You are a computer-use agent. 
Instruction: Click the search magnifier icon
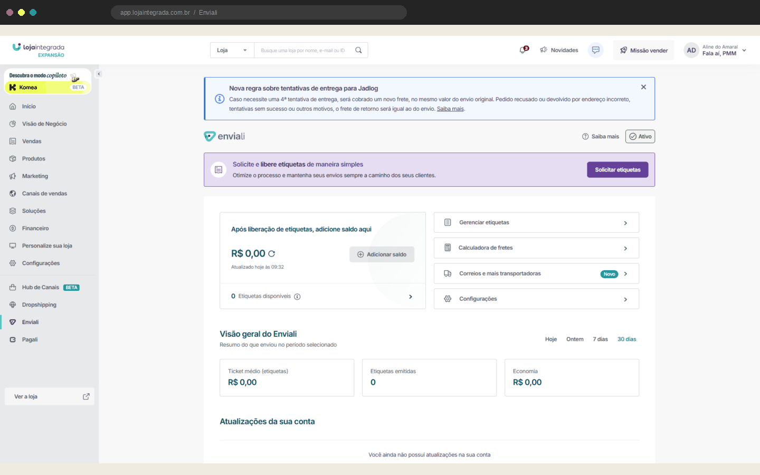(358, 50)
